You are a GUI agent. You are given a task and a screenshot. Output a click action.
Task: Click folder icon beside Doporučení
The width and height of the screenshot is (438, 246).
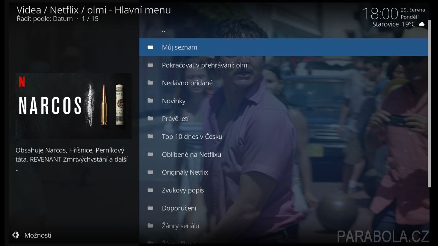(150, 208)
